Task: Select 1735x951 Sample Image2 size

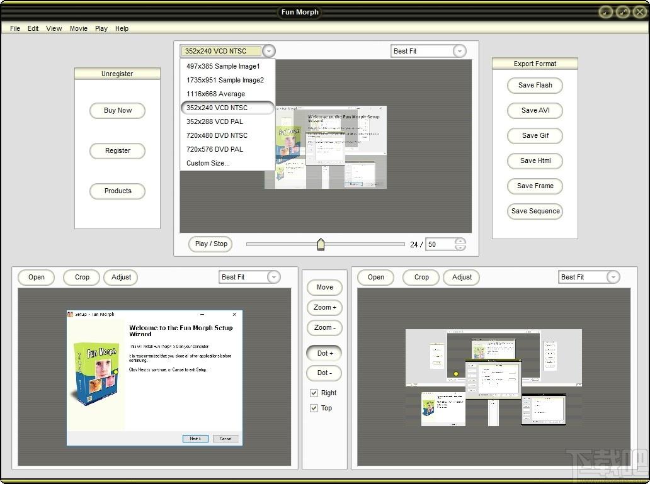Action: [x=227, y=80]
